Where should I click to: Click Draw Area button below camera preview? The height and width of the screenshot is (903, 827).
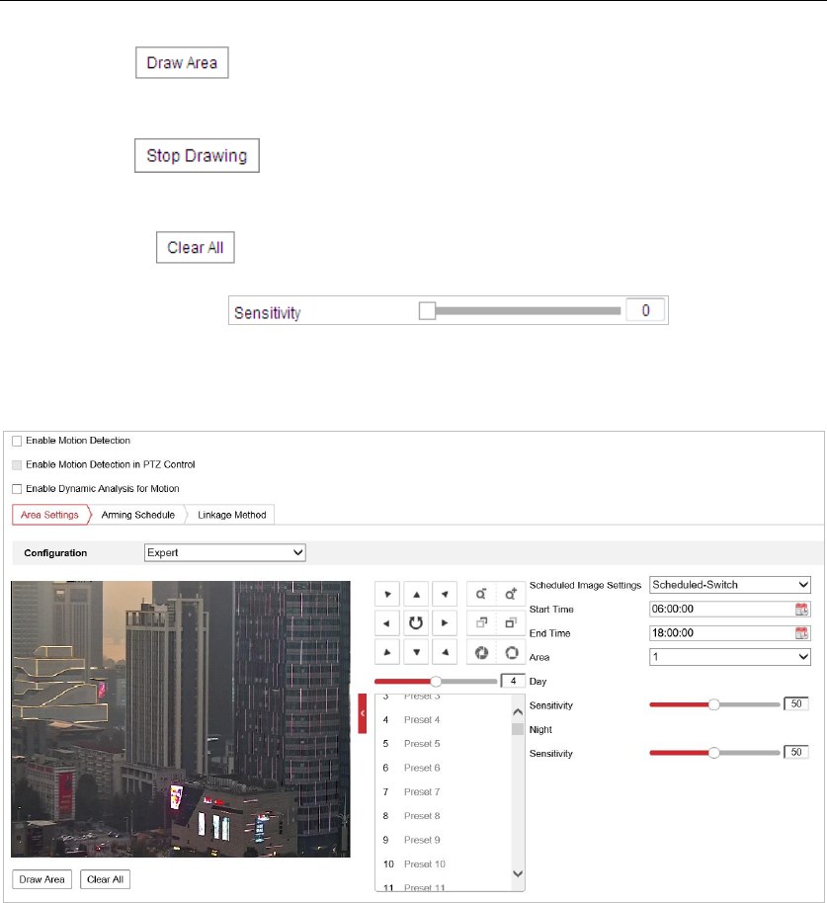[42, 879]
